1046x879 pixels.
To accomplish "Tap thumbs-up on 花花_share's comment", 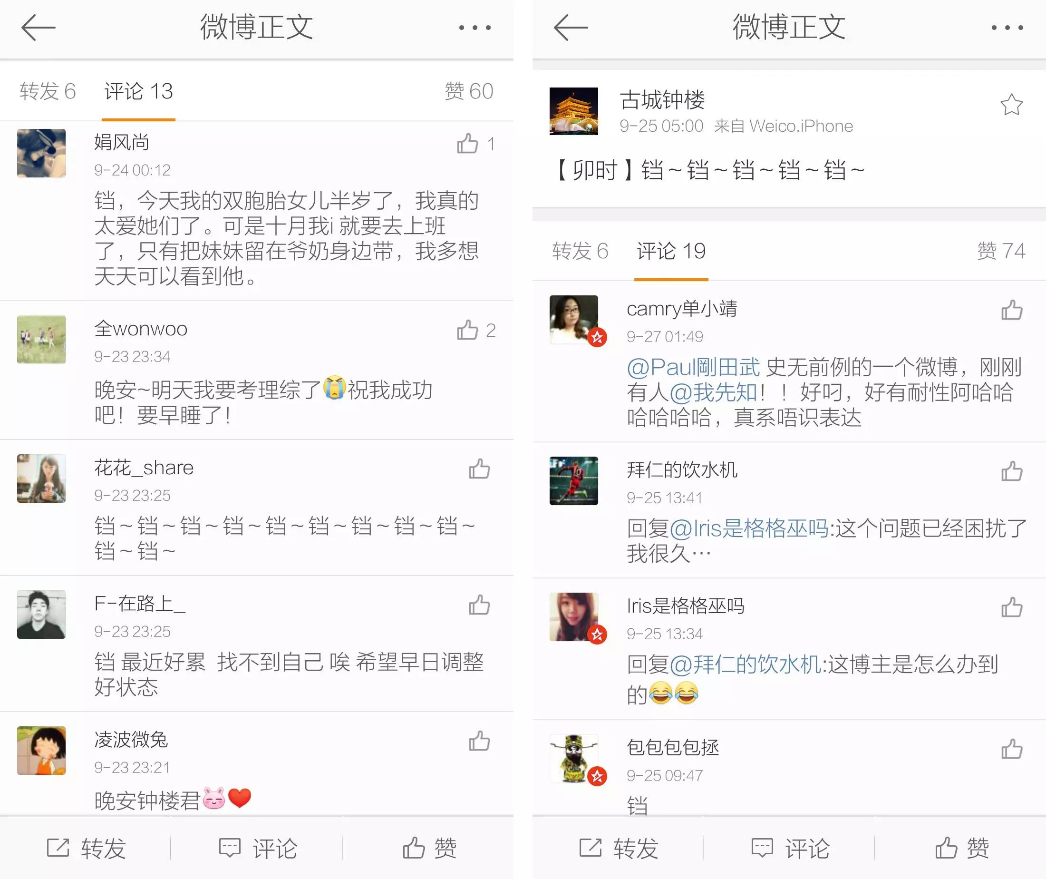I will point(479,469).
